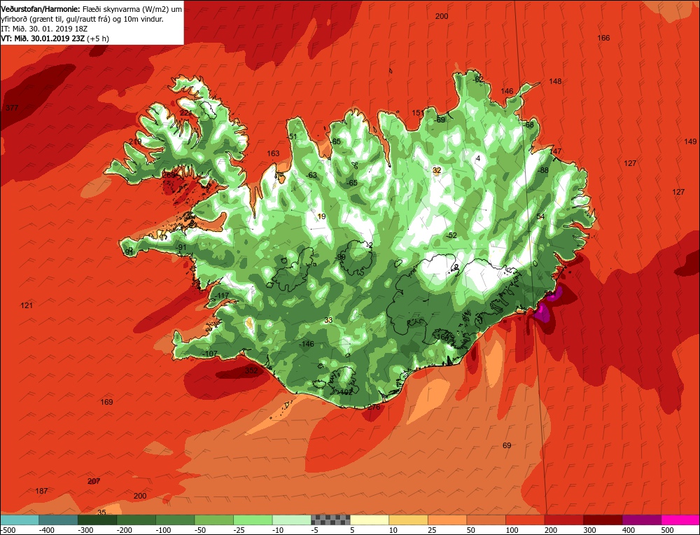The image size is (700, 535).
Task: Click the title text 'Veðurstofan/Harmonie'
Action: [41, 9]
